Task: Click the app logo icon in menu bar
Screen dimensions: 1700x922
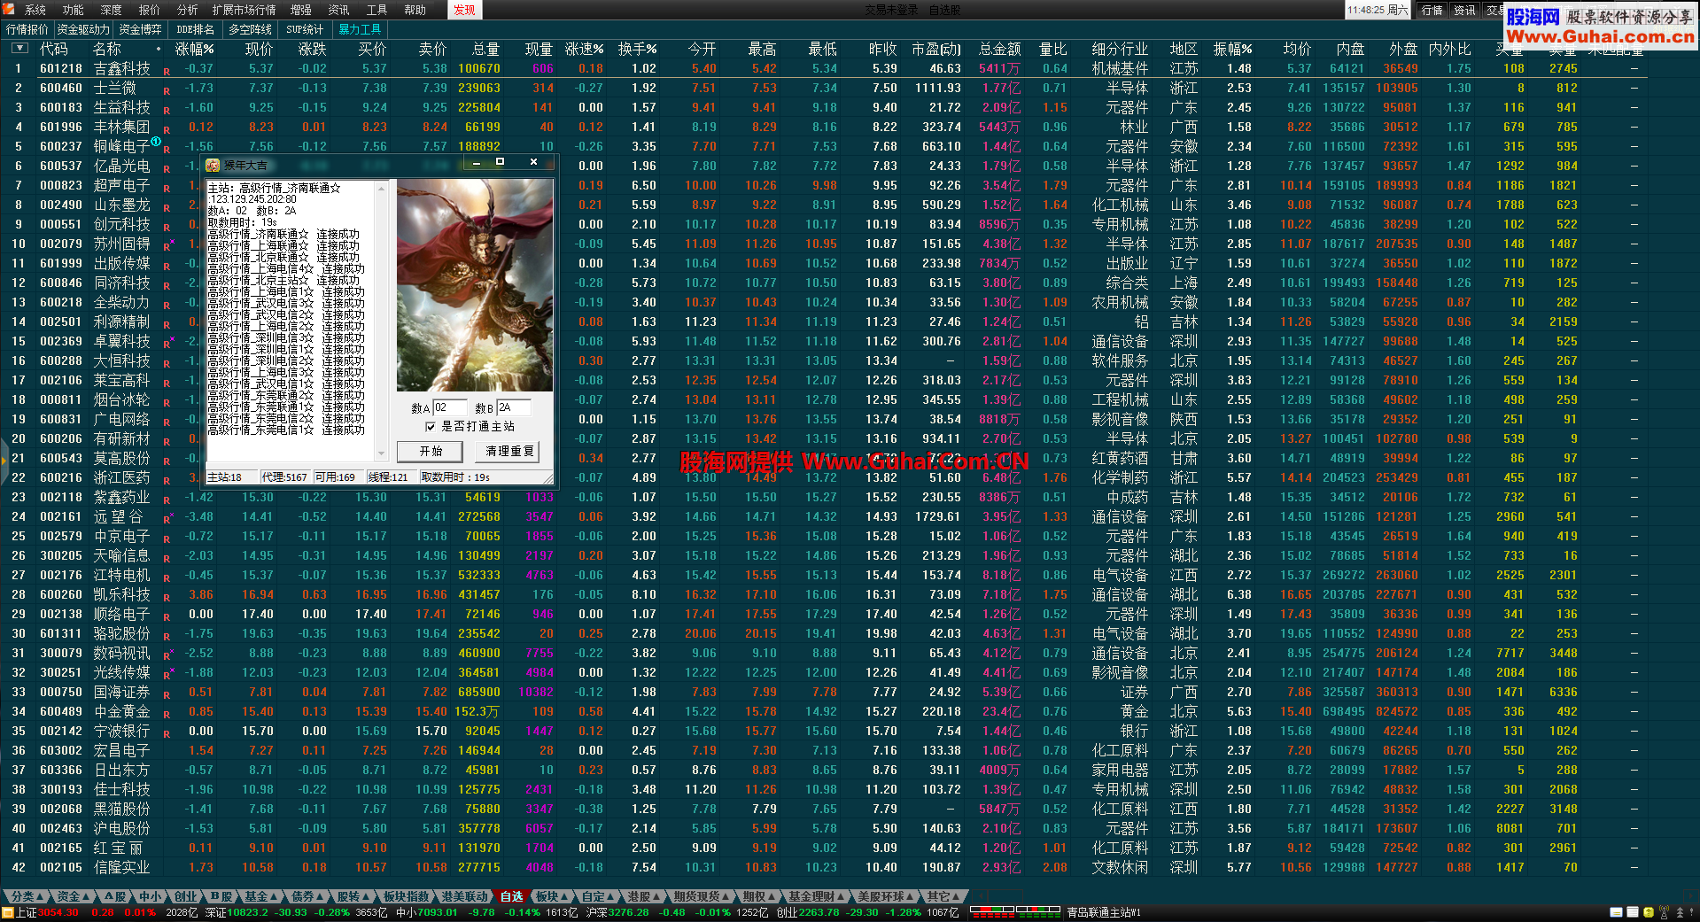Action: point(9,10)
